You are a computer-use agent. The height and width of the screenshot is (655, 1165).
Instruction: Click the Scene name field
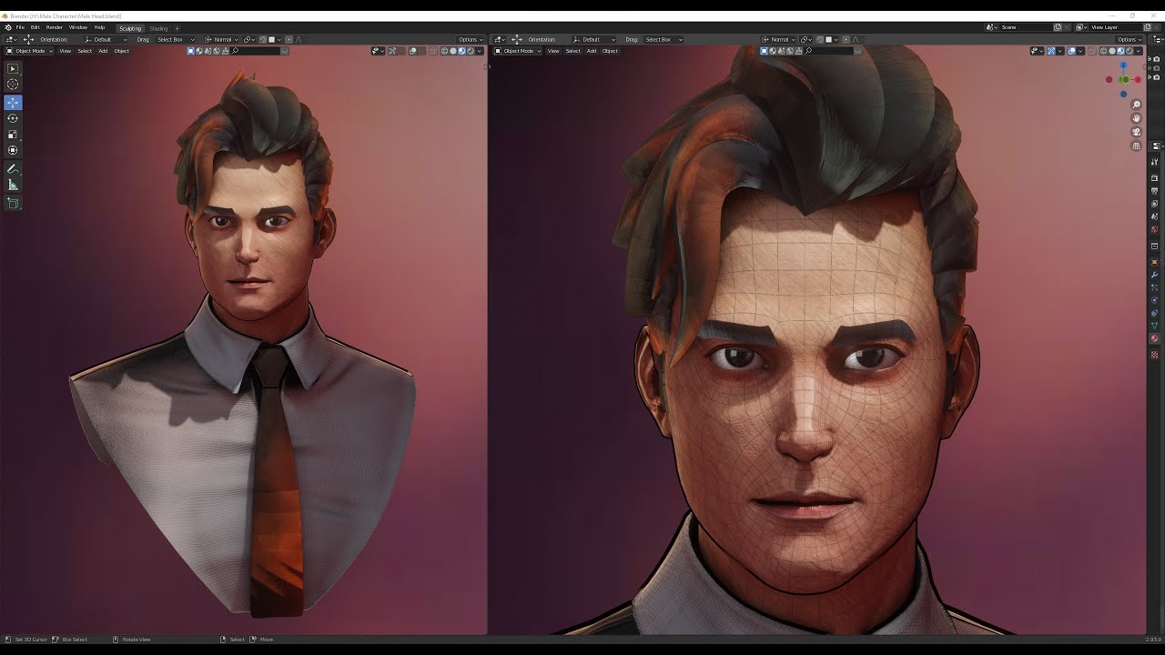coord(1026,27)
